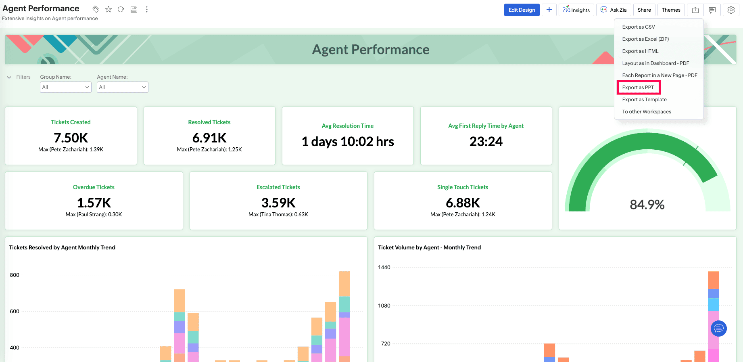Open the Group Name dropdown
The image size is (743, 362).
coord(66,87)
